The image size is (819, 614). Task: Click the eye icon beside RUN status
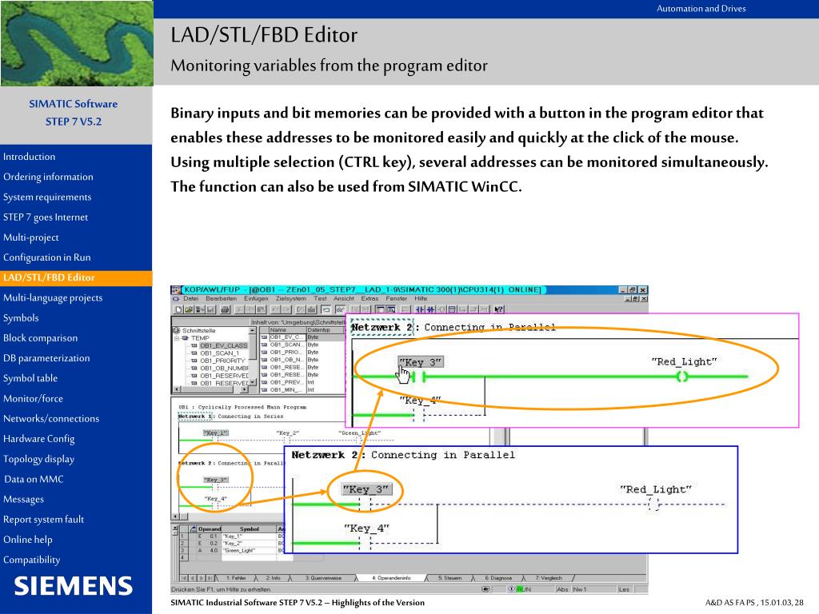[x=511, y=589]
